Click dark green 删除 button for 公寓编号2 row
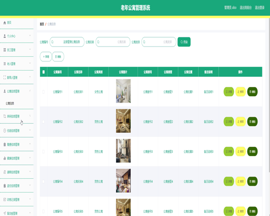Screen dimensions: 270x216 tap(252, 122)
